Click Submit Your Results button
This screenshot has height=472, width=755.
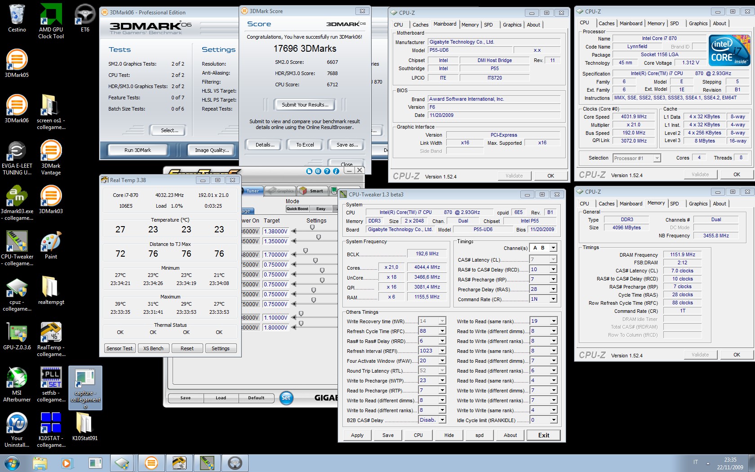coord(305,105)
